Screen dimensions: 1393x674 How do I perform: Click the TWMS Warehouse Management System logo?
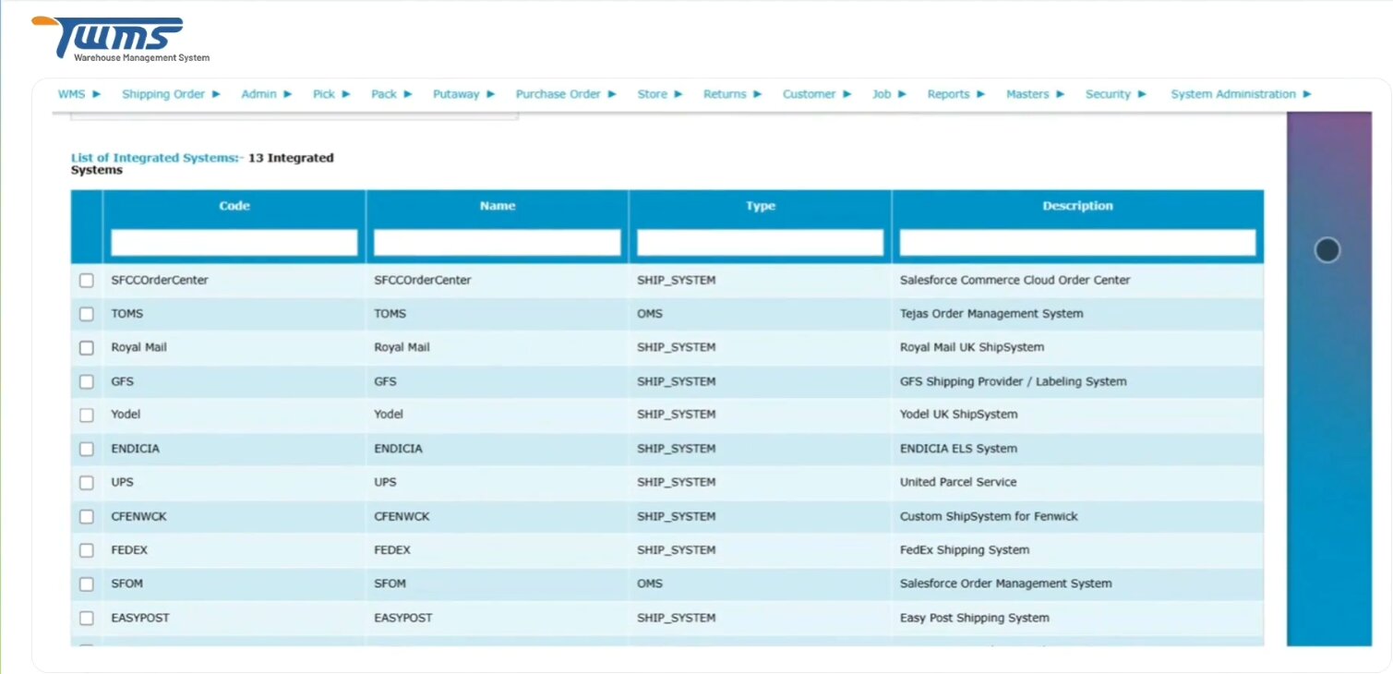tap(120, 39)
